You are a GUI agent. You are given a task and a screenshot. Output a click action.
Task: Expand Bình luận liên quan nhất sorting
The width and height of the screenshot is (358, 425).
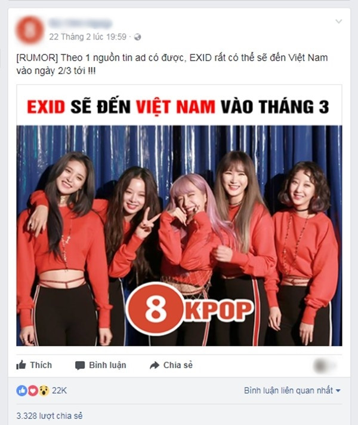[292, 390]
